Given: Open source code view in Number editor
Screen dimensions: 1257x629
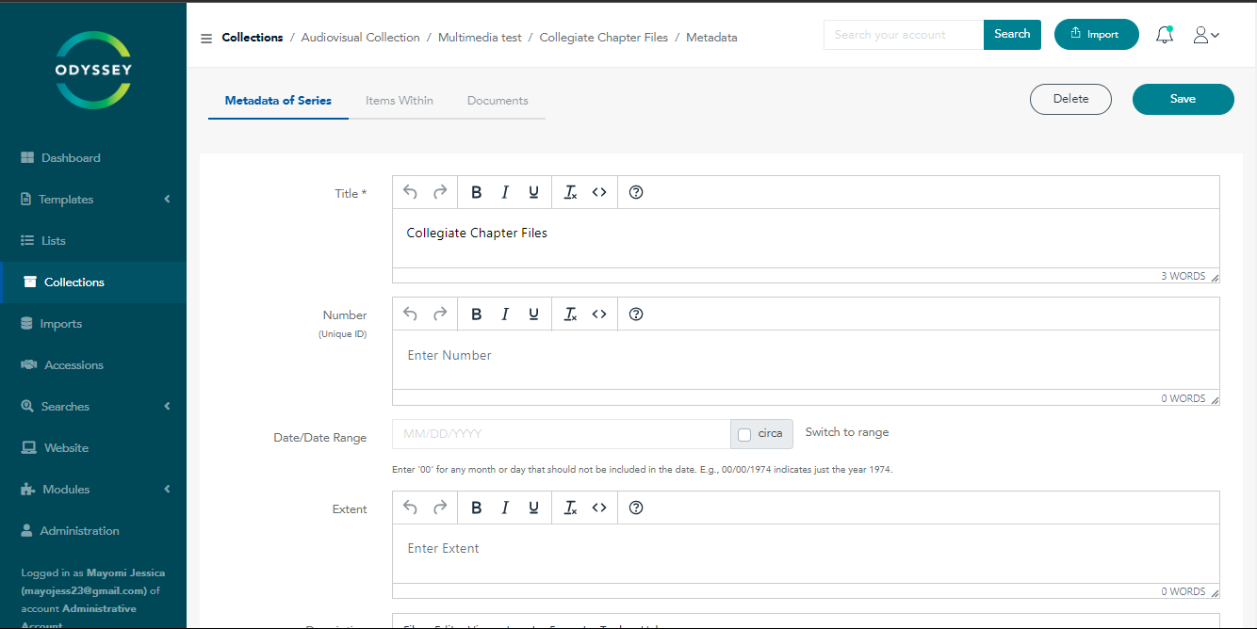Looking at the screenshot, I should click(599, 314).
